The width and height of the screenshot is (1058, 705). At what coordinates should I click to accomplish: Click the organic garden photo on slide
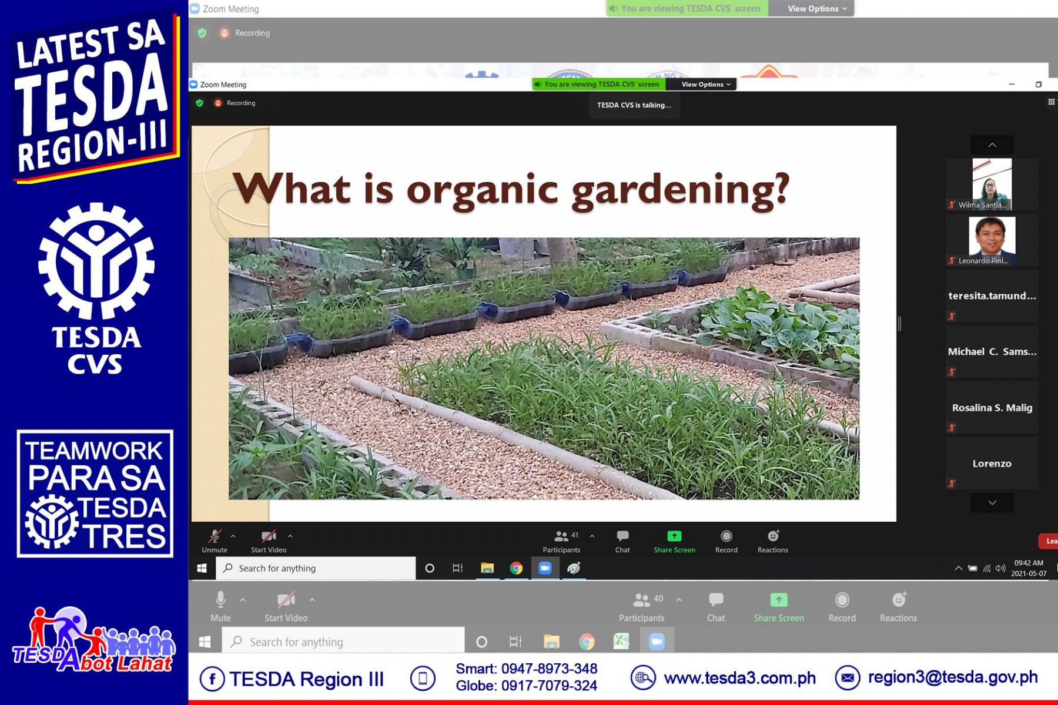(544, 368)
